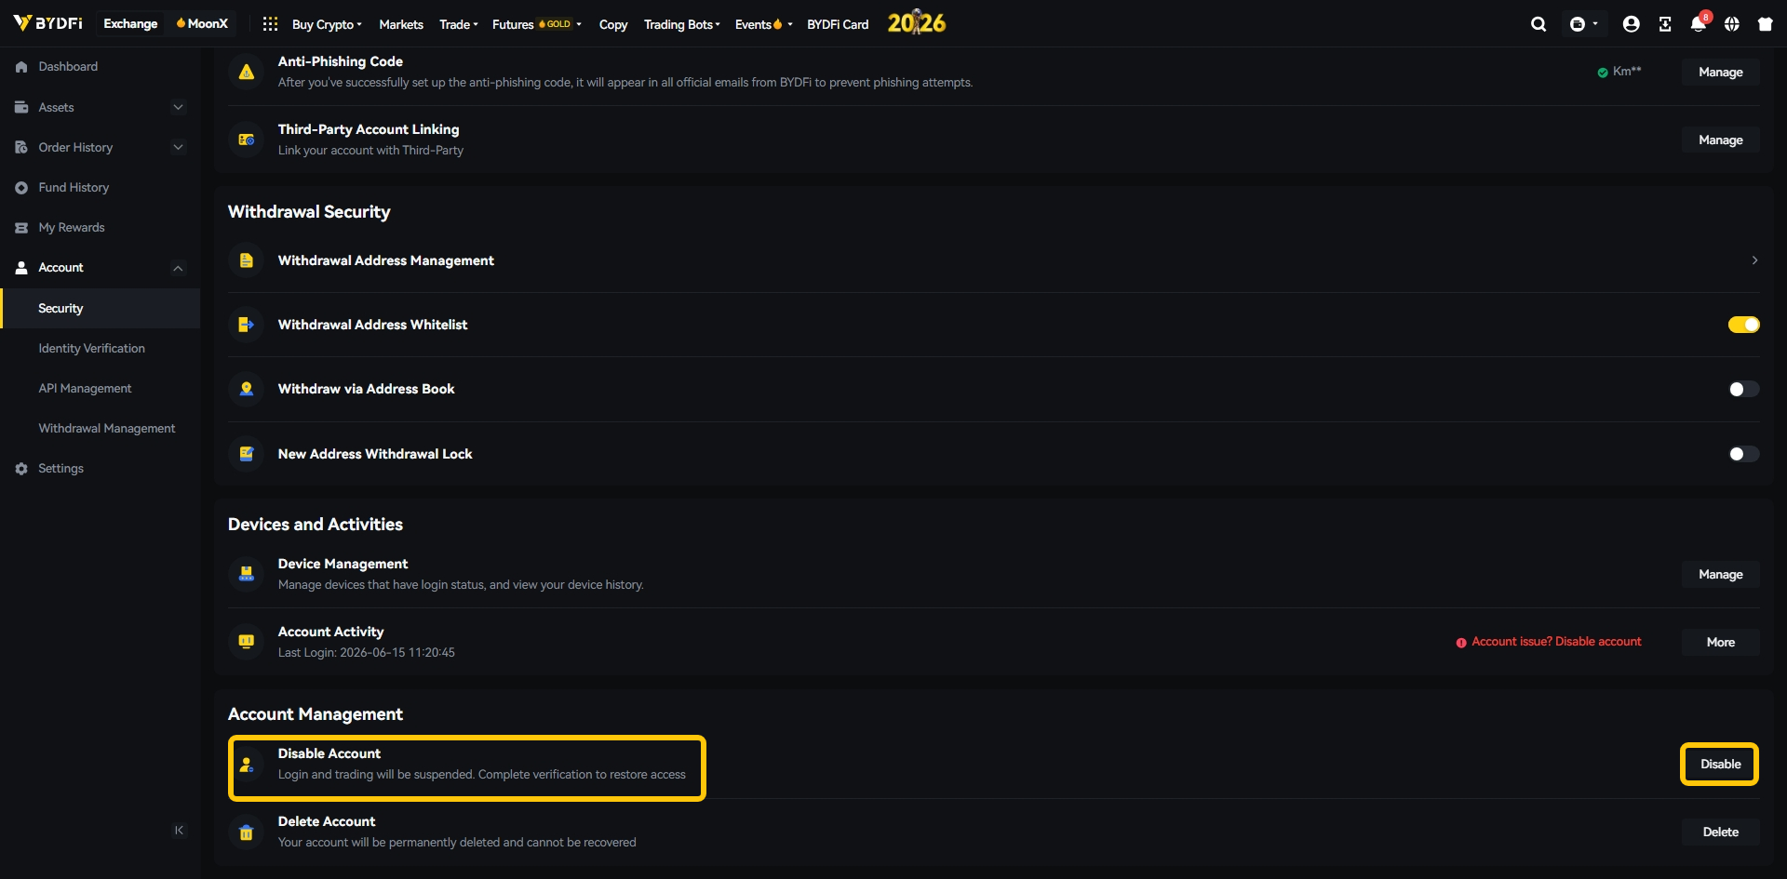Click the Anti-Phishing Code warning icon
1787x879 pixels.
[246, 72]
